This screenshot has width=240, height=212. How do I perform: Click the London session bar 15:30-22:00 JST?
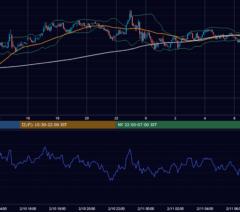[68, 125]
